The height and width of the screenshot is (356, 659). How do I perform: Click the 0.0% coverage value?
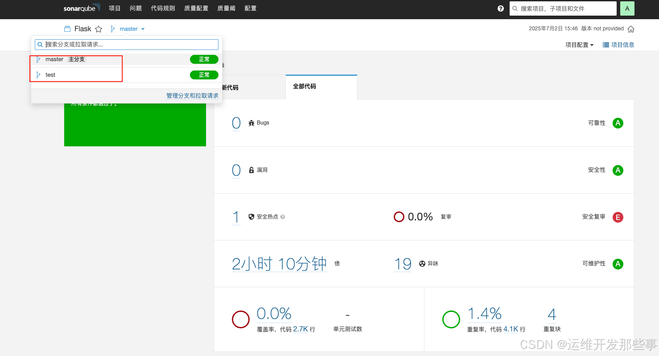[274, 314]
